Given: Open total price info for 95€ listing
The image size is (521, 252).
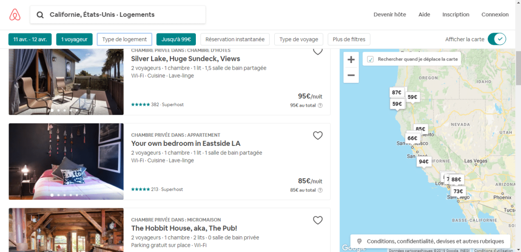Looking at the screenshot, I should tap(320, 106).
